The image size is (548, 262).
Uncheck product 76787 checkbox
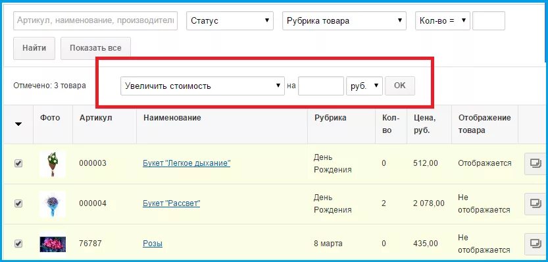tap(18, 244)
